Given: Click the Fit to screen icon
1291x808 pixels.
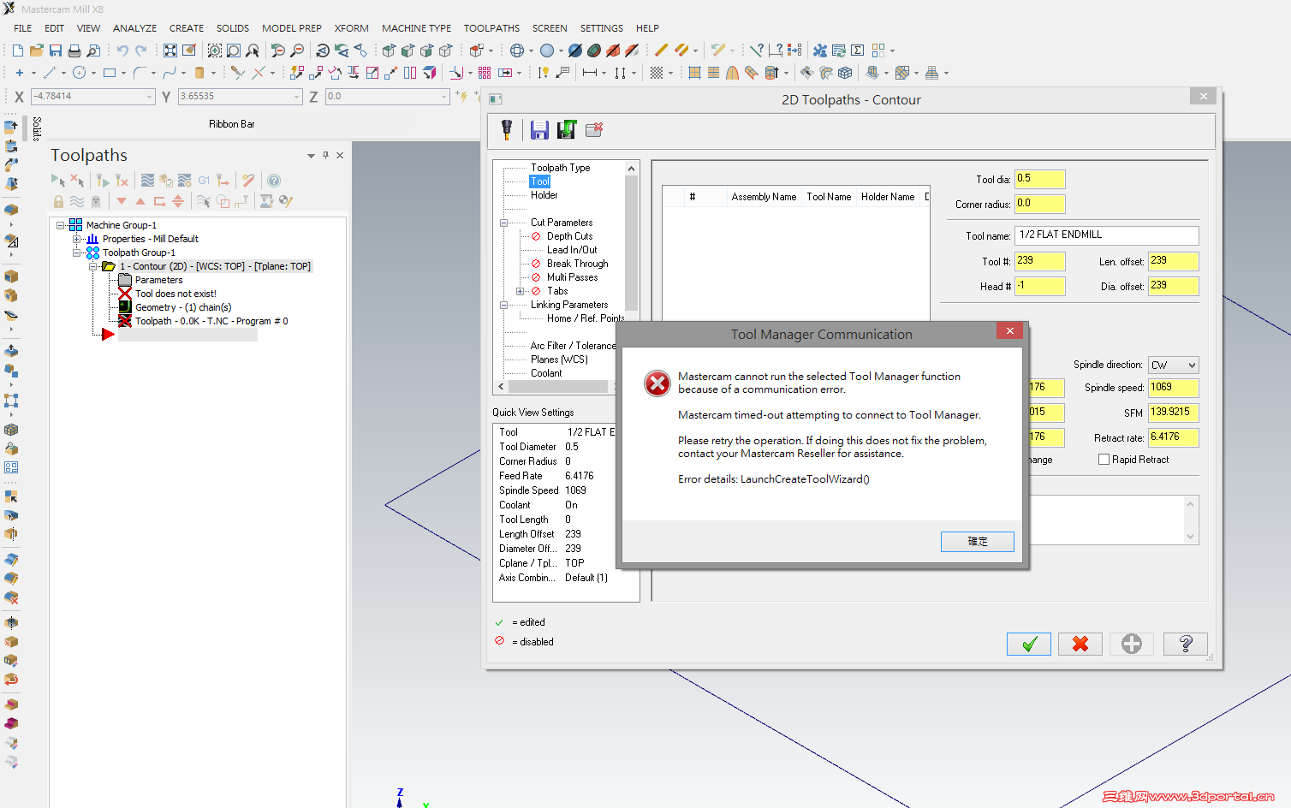Looking at the screenshot, I should tap(170, 50).
